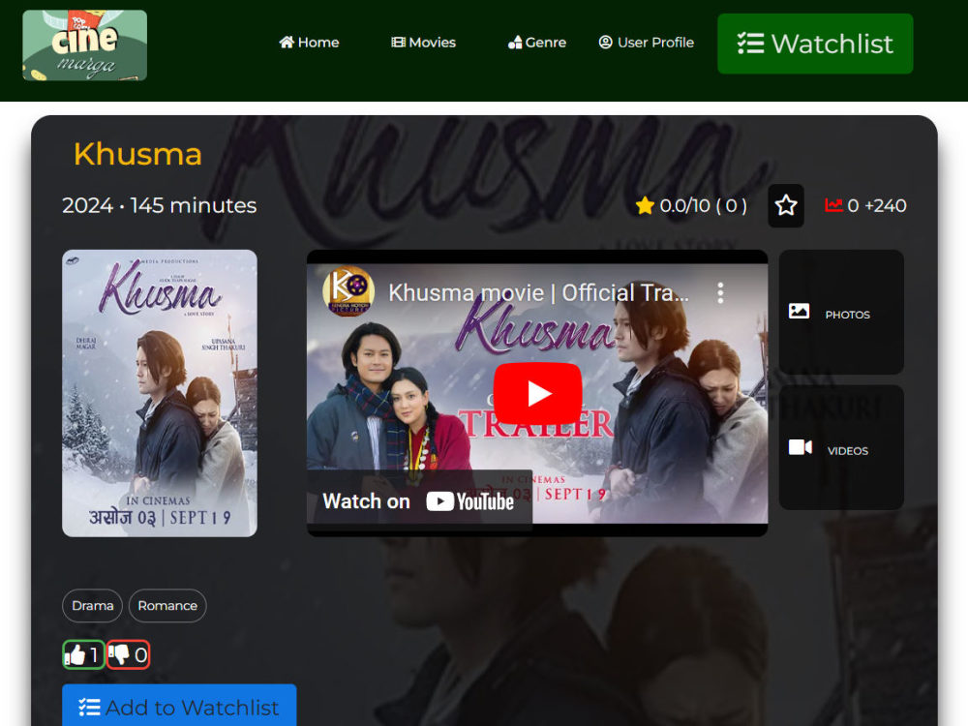Go to Home in navigation bar
The height and width of the screenshot is (726, 968).
pyautogui.click(x=309, y=42)
